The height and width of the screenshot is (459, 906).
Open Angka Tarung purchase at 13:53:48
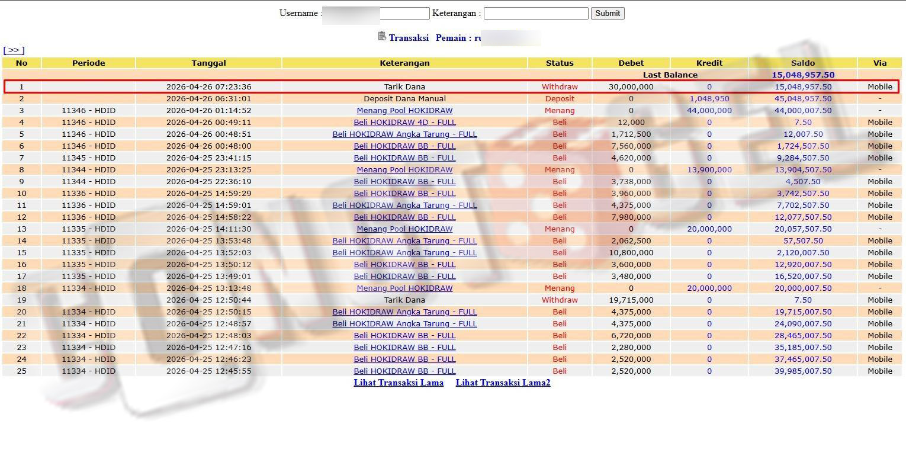pos(404,241)
